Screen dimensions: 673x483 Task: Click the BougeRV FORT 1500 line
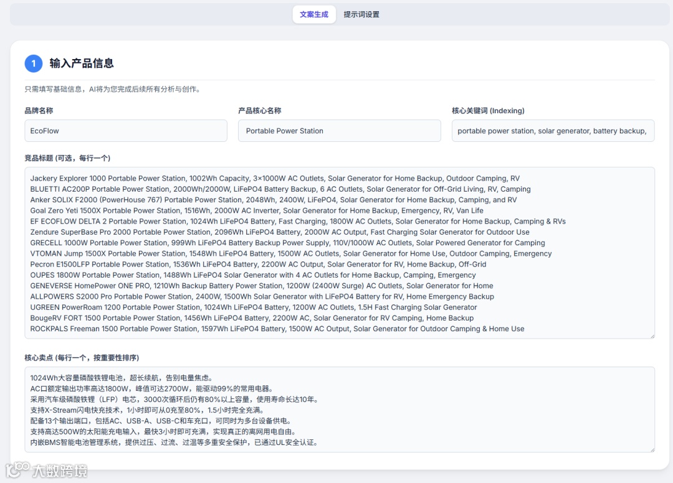pos(252,317)
